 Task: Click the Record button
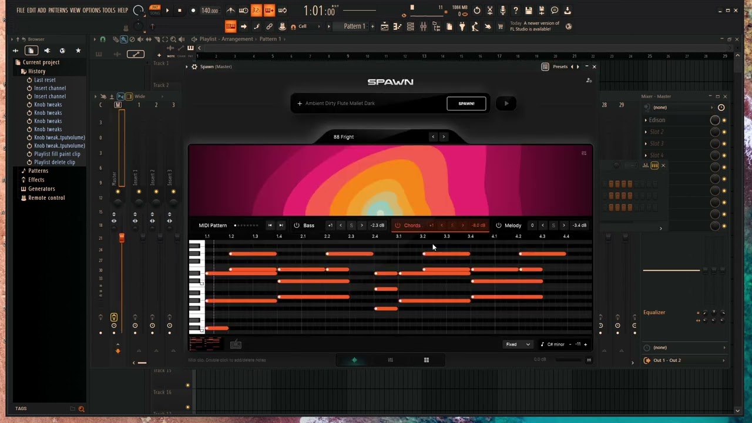(x=193, y=11)
